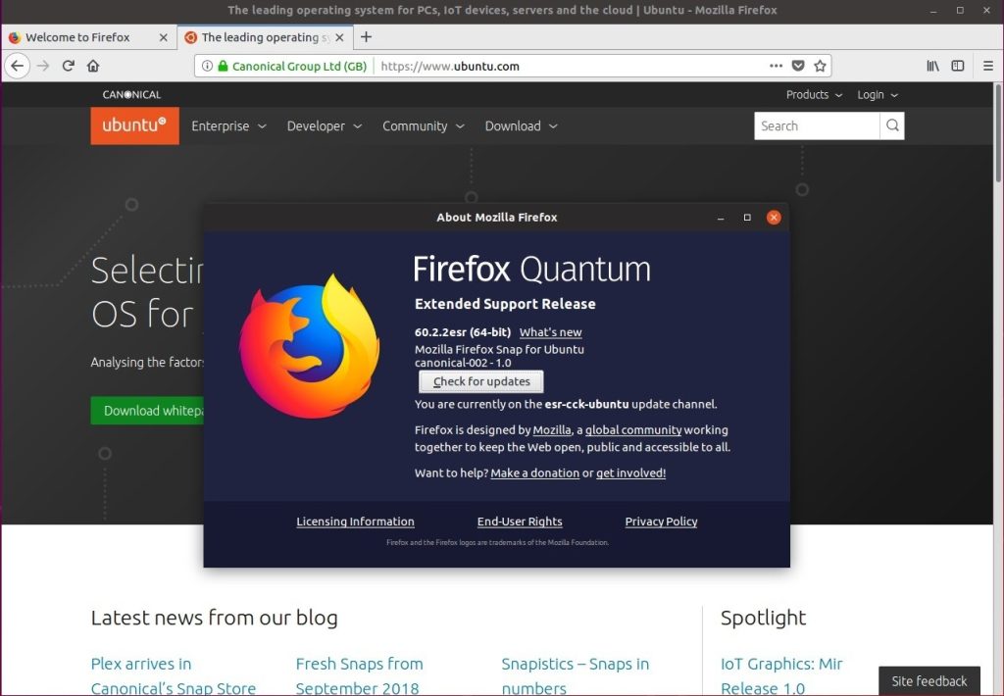
Task: Reload the current page
Action: [x=69, y=66]
